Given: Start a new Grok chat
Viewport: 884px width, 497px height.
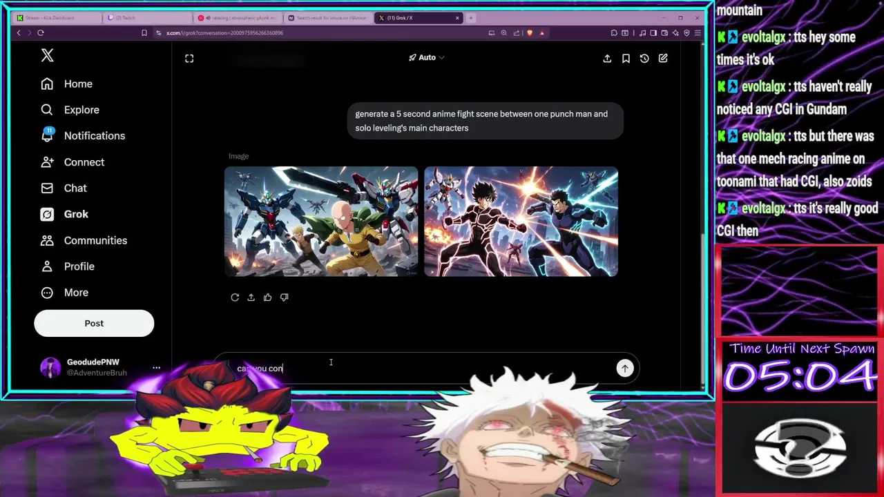Looking at the screenshot, I should click(x=663, y=59).
